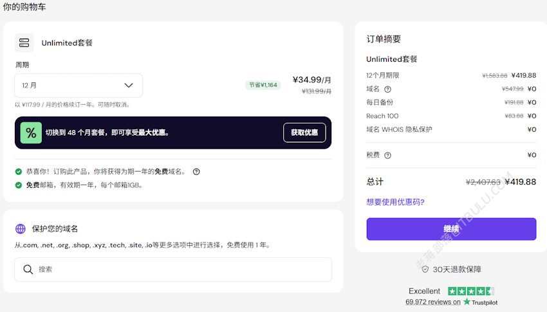The image size is (547, 312).
Task: Click the 每日备份 summary row
Action: point(451,102)
